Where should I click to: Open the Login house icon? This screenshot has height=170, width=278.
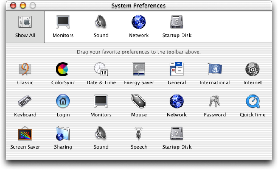(x=63, y=101)
